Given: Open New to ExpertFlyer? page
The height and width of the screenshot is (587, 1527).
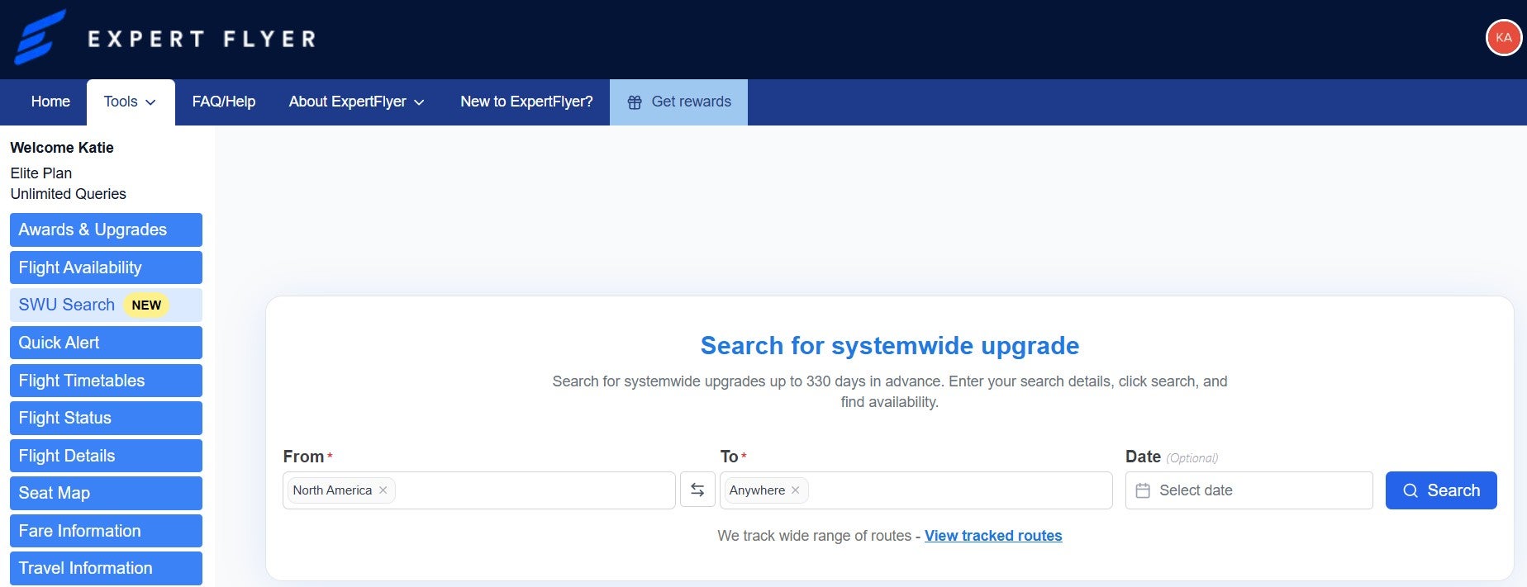Looking at the screenshot, I should (526, 102).
